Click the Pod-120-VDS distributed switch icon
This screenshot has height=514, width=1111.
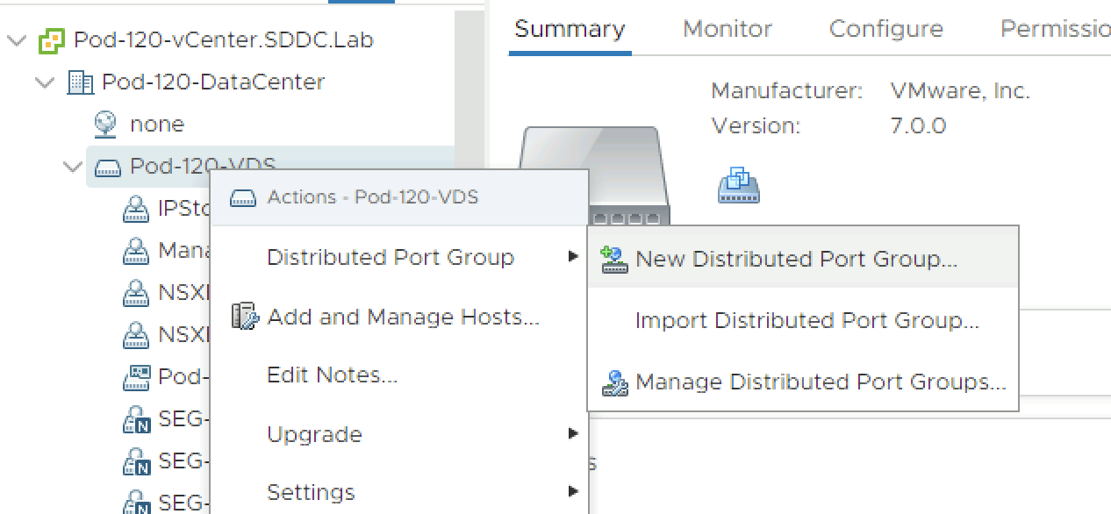[x=108, y=167]
